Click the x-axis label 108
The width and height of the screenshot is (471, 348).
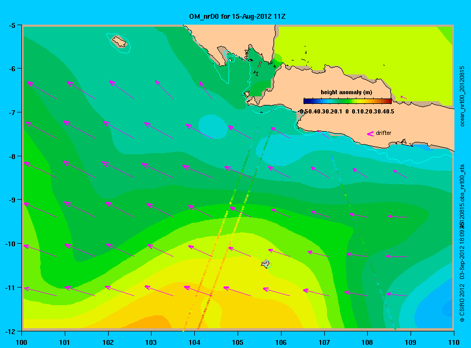pos(367,342)
